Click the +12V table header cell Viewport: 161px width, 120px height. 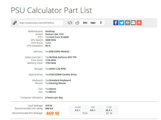[x=109, y=107]
